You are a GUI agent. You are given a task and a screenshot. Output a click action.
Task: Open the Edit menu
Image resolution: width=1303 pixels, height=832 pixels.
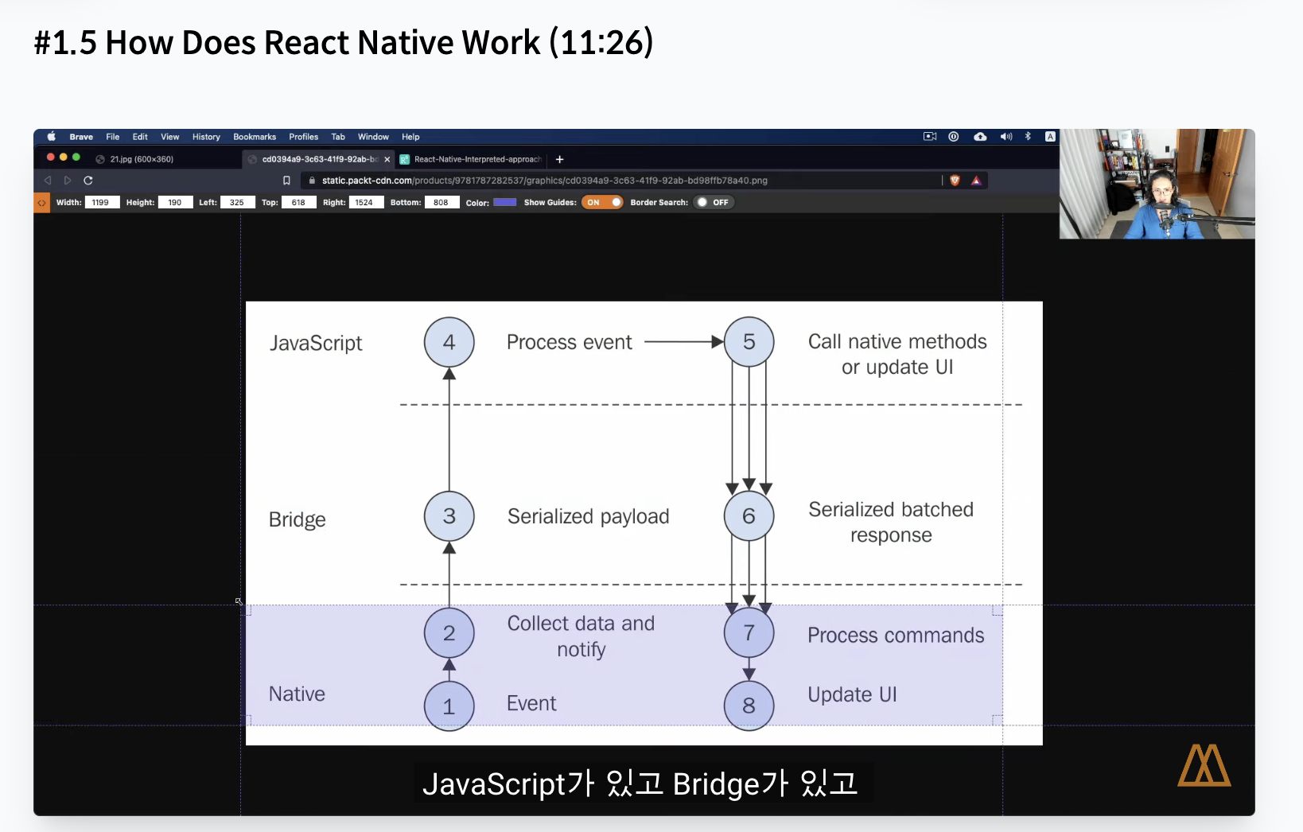140,137
